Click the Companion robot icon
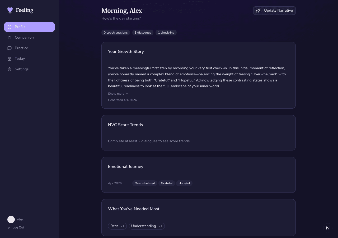Image resolution: width=338 pixels, height=238 pixels. [10, 38]
